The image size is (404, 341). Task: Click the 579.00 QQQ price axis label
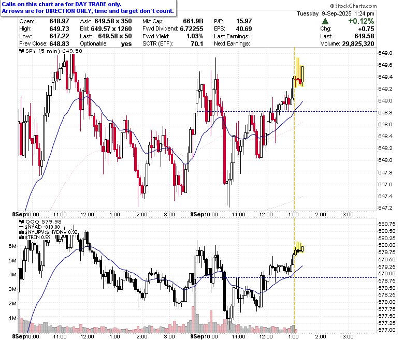point(387,273)
